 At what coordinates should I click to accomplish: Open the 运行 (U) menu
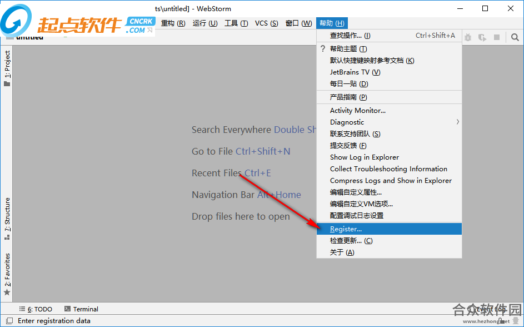(205, 23)
